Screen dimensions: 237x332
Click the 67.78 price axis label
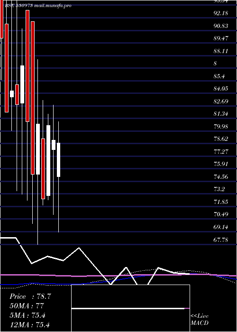click(x=221, y=240)
